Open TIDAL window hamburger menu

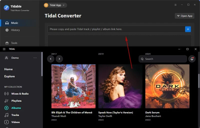pyautogui.click(x=4, y=49)
